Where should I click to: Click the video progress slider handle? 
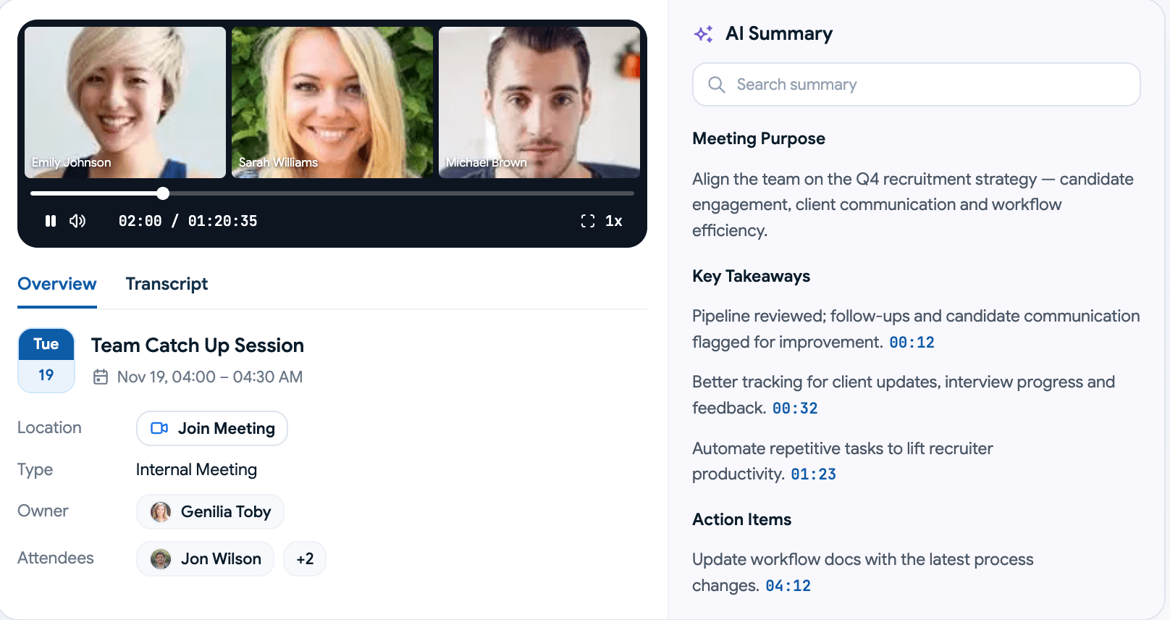(x=163, y=193)
